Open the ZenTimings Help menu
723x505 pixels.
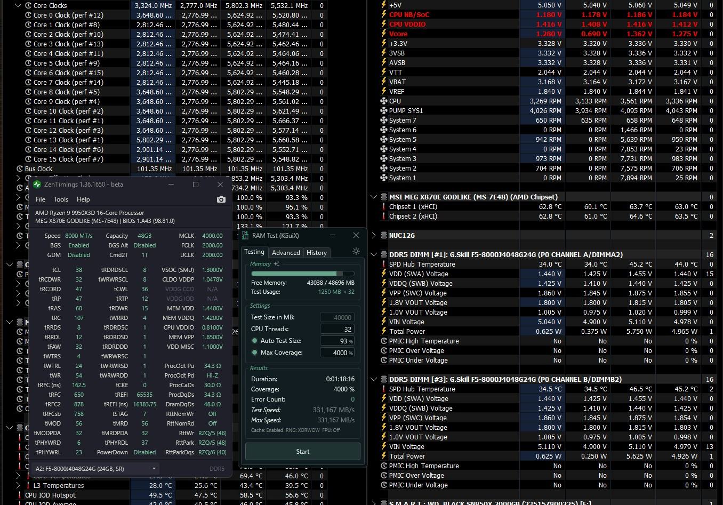tap(83, 199)
